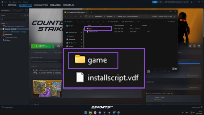Click the Counter-Strike Global Offensive breadcrumb
Viewport: 204px width, 115px height.
point(127,17)
